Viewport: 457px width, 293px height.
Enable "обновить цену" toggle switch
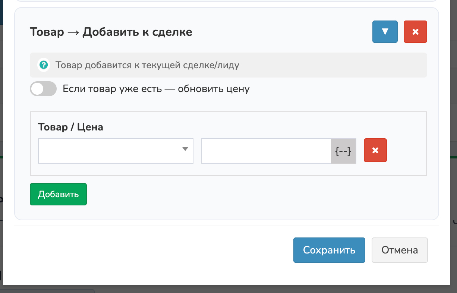point(43,89)
